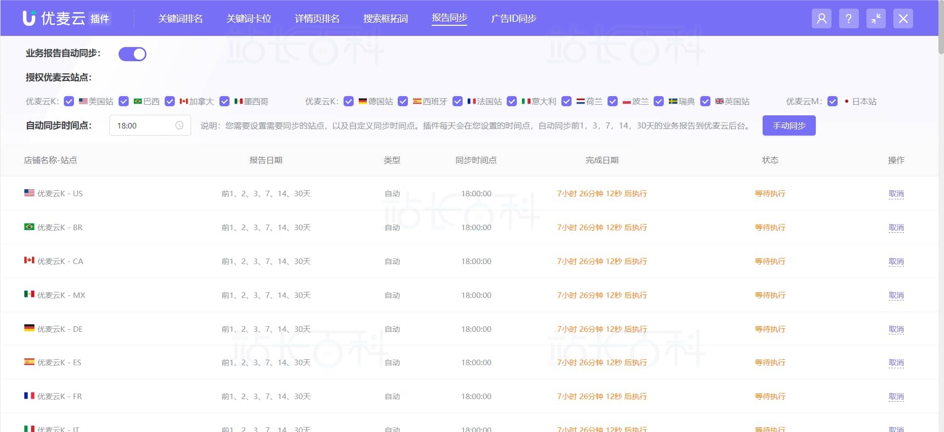The height and width of the screenshot is (432, 944).
Task: Click 等待执行 status in 优麦云K - US row
Action: [770, 193]
